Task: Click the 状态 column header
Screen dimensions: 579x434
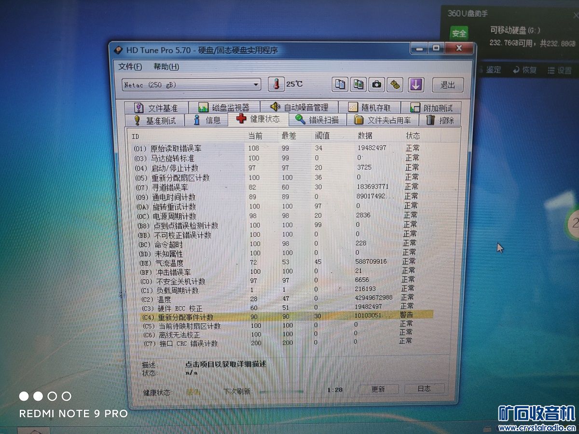Action: click(x=413, y=136)
